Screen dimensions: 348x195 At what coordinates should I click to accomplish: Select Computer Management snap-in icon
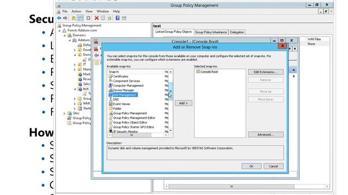pyautogui.click(x=110, y=86)
